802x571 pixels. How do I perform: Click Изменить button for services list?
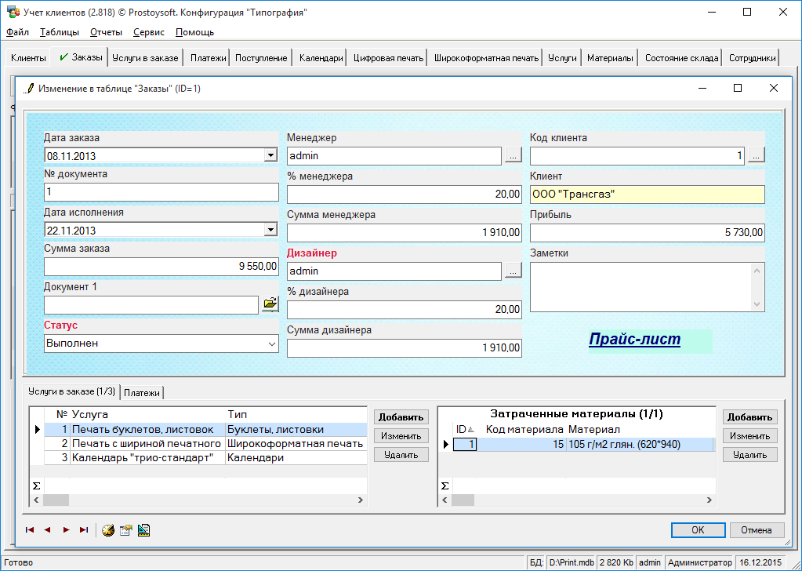401,436
